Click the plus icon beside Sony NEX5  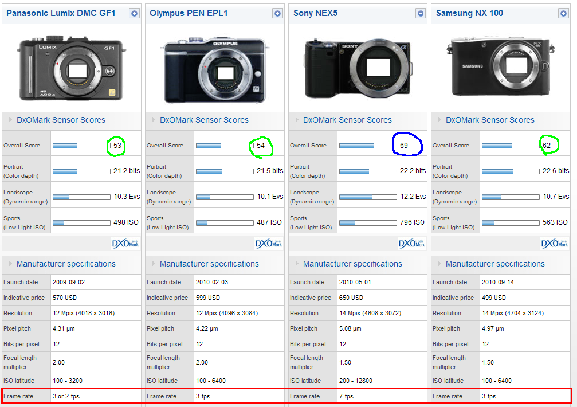(421, 14)
